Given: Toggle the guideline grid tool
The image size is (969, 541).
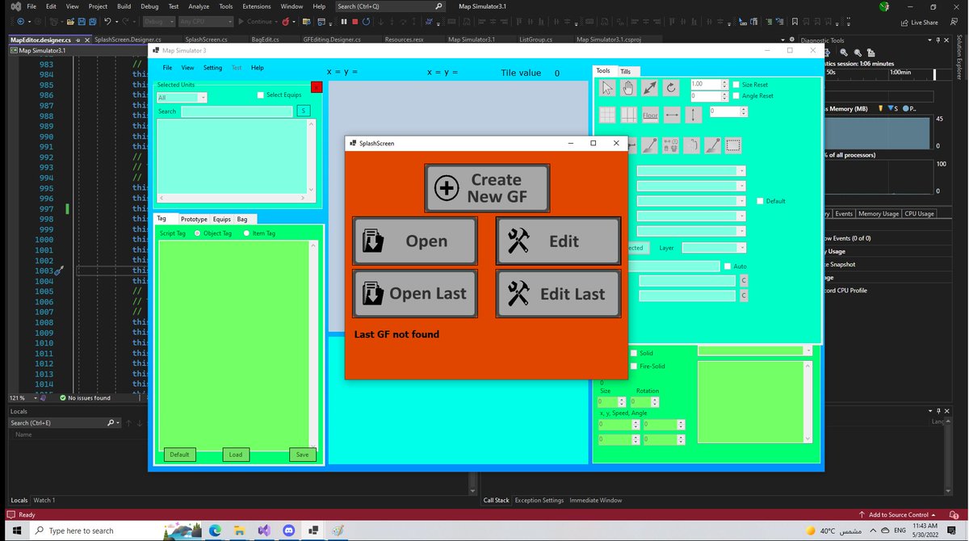Looking at the screenshot, I should [x=628, y=115].
